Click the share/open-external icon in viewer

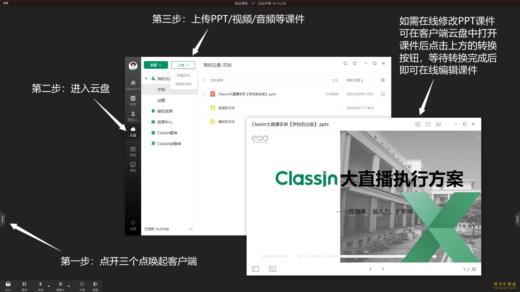[x=428, y=124]
